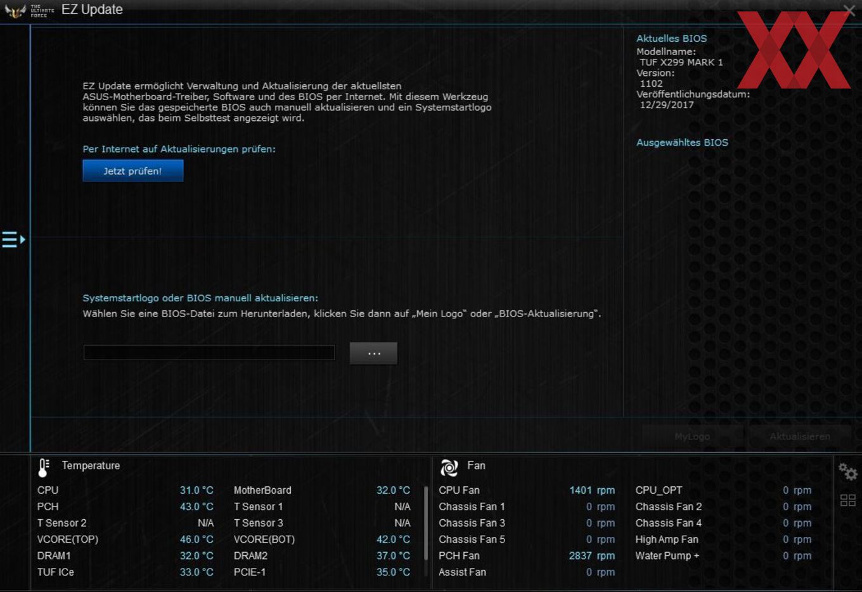Click the 'Chassis Fan 5' label

(x=472, y=539)
